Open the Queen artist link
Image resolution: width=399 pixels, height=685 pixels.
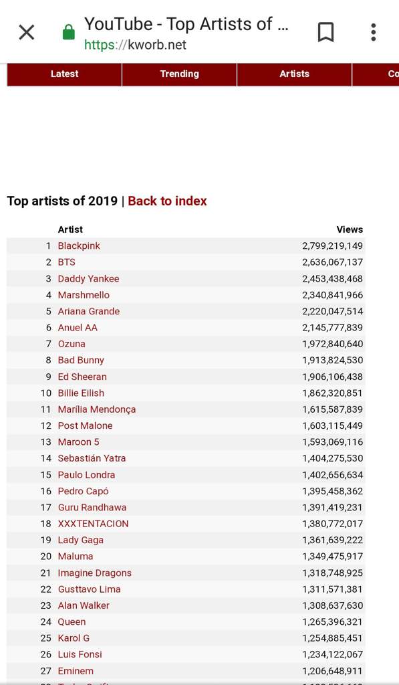coord(72,621)
